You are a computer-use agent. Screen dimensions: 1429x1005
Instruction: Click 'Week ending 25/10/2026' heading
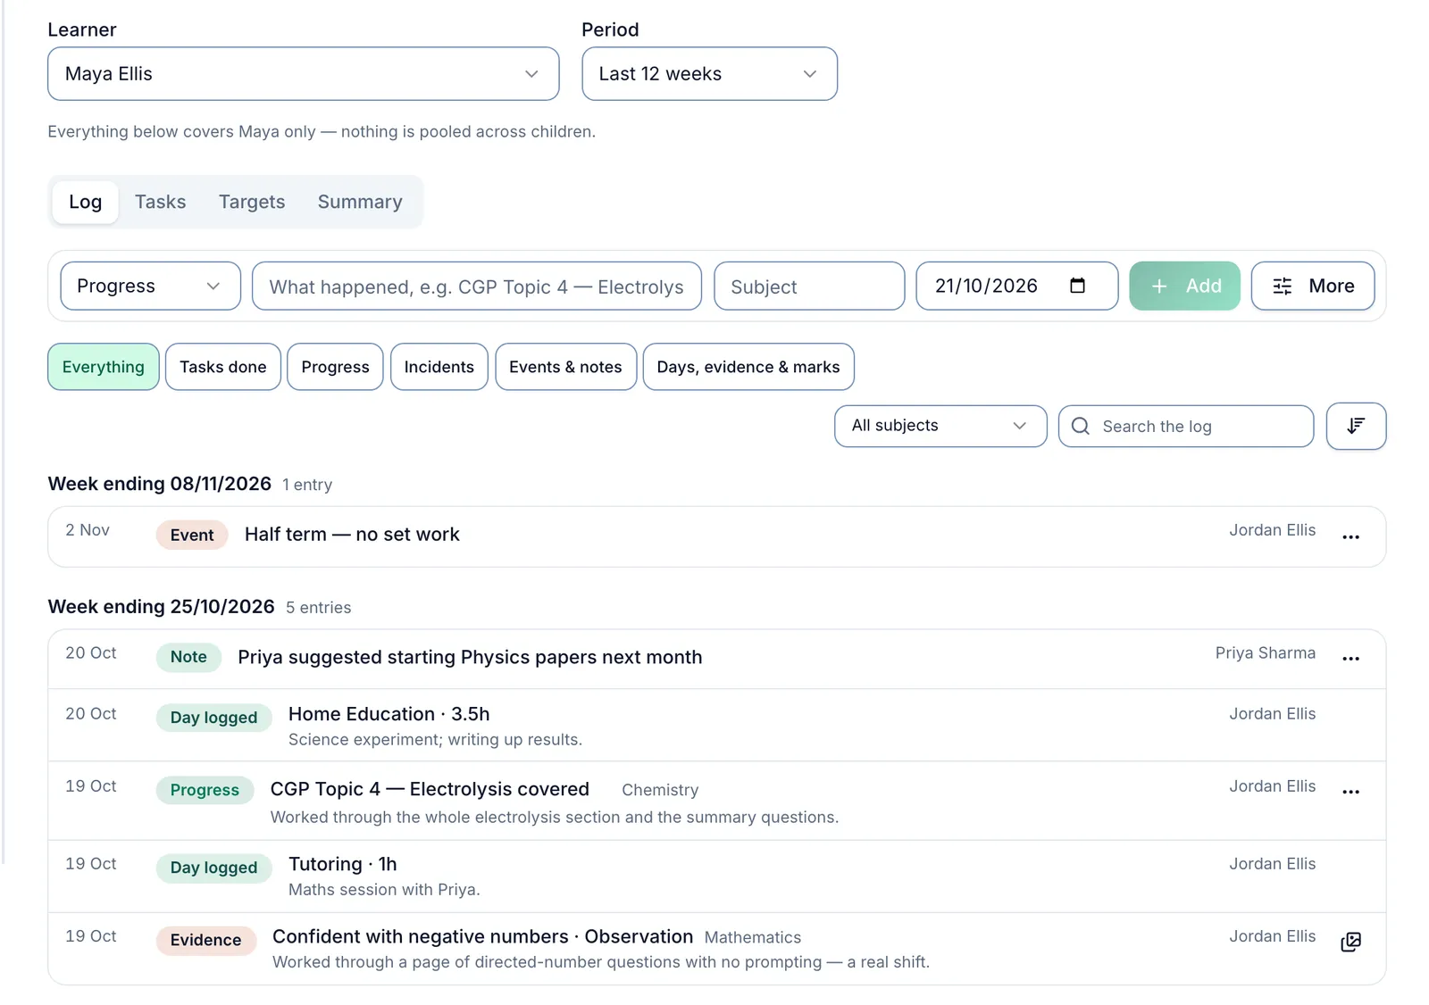161,607
